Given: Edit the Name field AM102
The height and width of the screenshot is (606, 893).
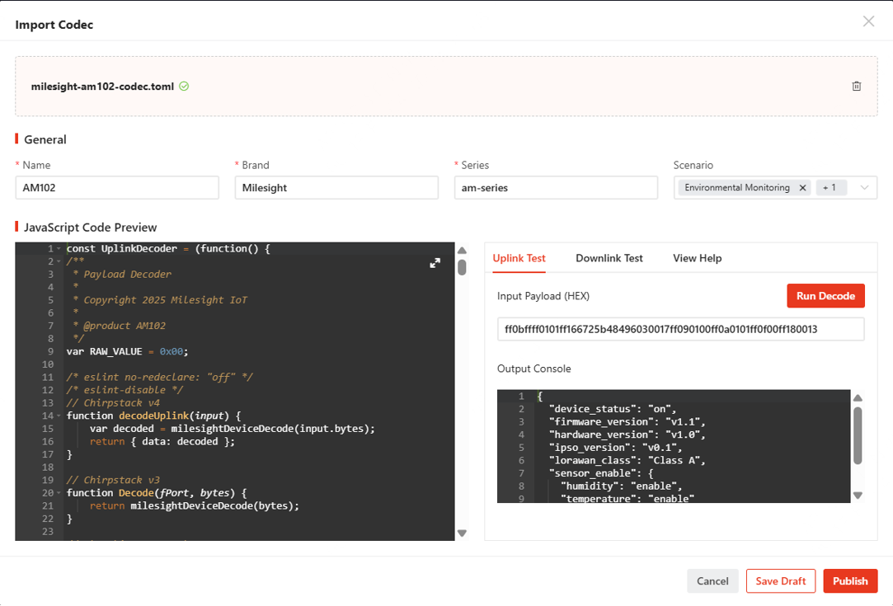Looking at the screenshot, I should [x=117, y=187].
